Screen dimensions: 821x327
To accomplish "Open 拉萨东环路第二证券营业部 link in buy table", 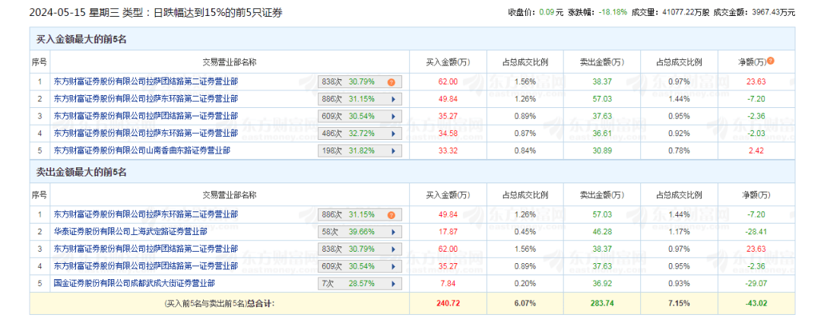I will click(x=145, y=99).
